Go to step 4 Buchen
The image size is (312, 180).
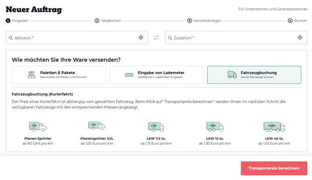click(x=298, y=21)
